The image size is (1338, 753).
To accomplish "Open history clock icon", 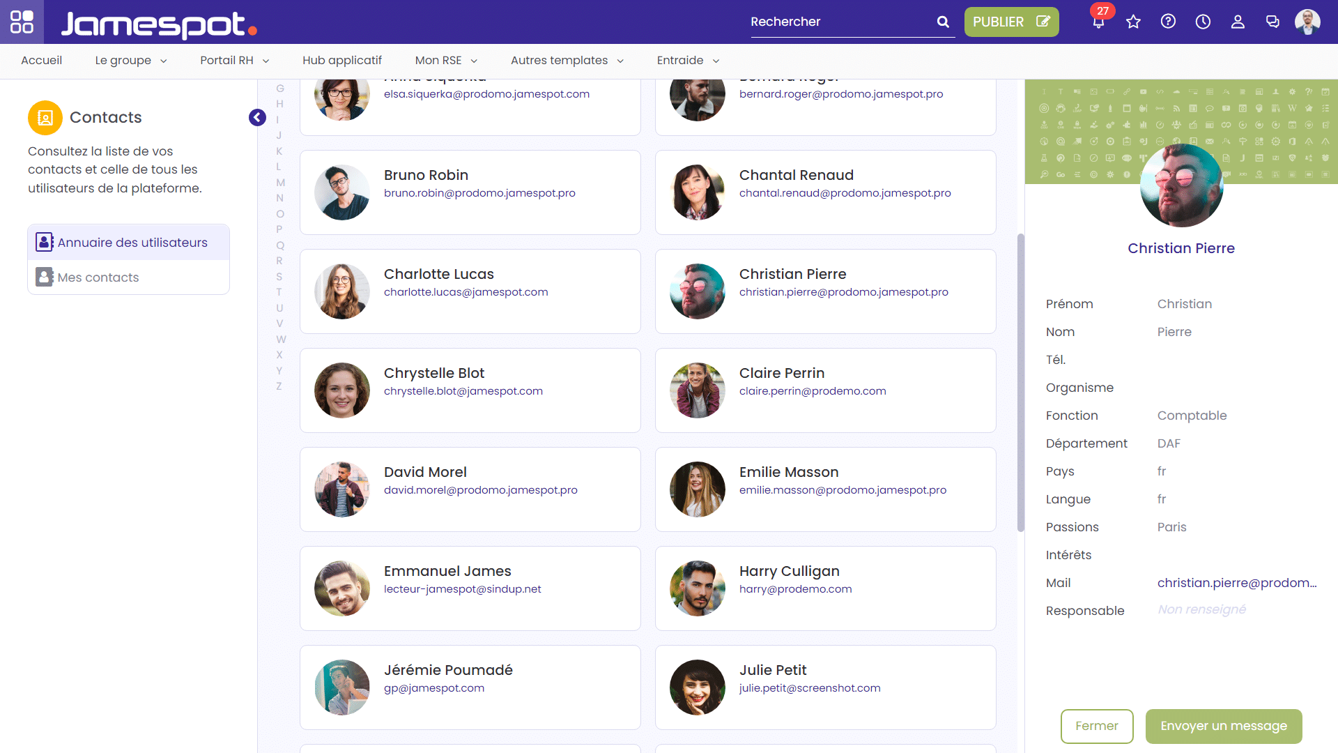I will click(x=1203, y=22).
